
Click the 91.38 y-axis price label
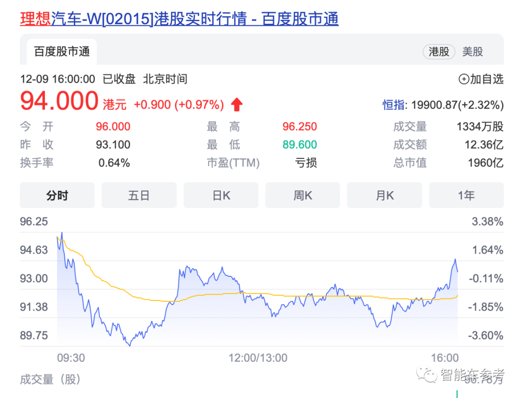pos(34,307)
